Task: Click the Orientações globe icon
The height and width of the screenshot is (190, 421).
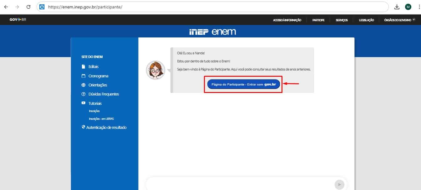Action: pos(83,85)
